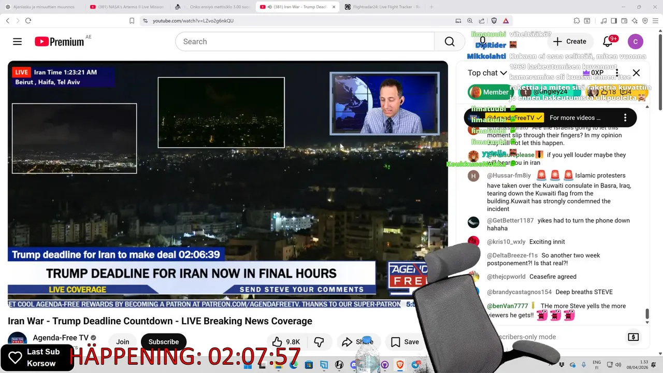Image resolution: width=663 pixels, height=373 pixels.
Task: Open Telegram from the taskbar
Action: pyautogui.click(x=415, y=365)
